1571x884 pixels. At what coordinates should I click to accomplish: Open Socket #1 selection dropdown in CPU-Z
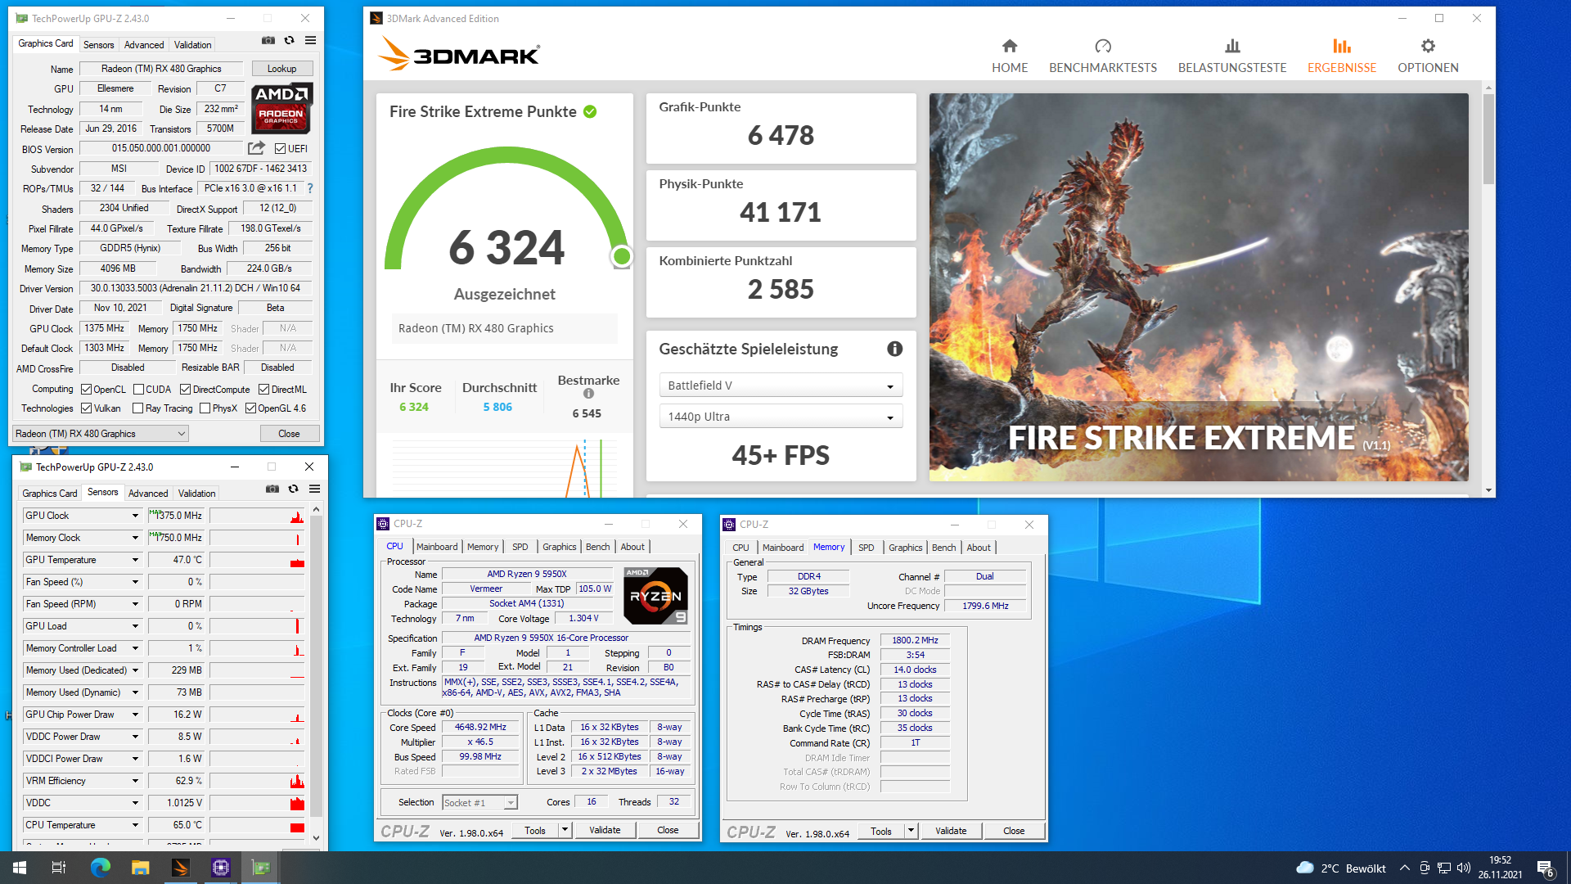tap(479, 803)
